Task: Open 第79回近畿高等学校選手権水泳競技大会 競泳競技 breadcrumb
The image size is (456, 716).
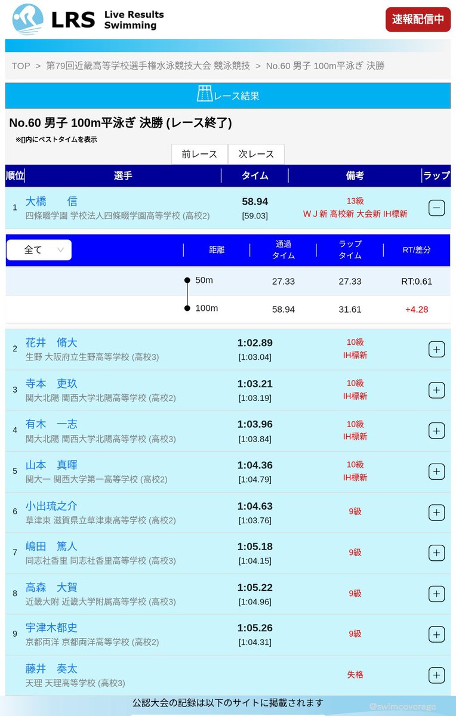Action: pyautogui.click(x=148, y=66)
